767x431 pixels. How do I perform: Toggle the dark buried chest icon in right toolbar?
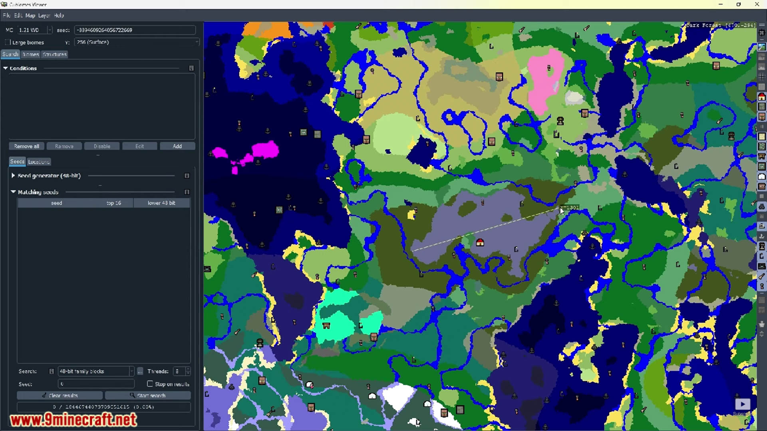tap(762, 266)
